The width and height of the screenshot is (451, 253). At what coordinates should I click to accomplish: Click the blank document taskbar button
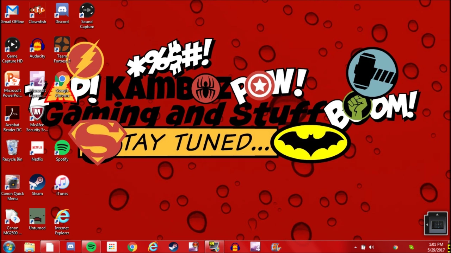pos(50,247)
